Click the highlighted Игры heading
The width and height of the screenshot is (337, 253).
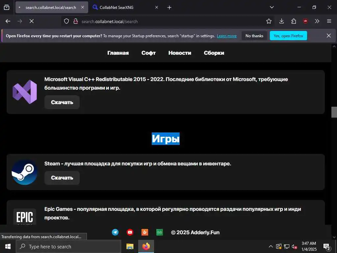tap(166, 139)
